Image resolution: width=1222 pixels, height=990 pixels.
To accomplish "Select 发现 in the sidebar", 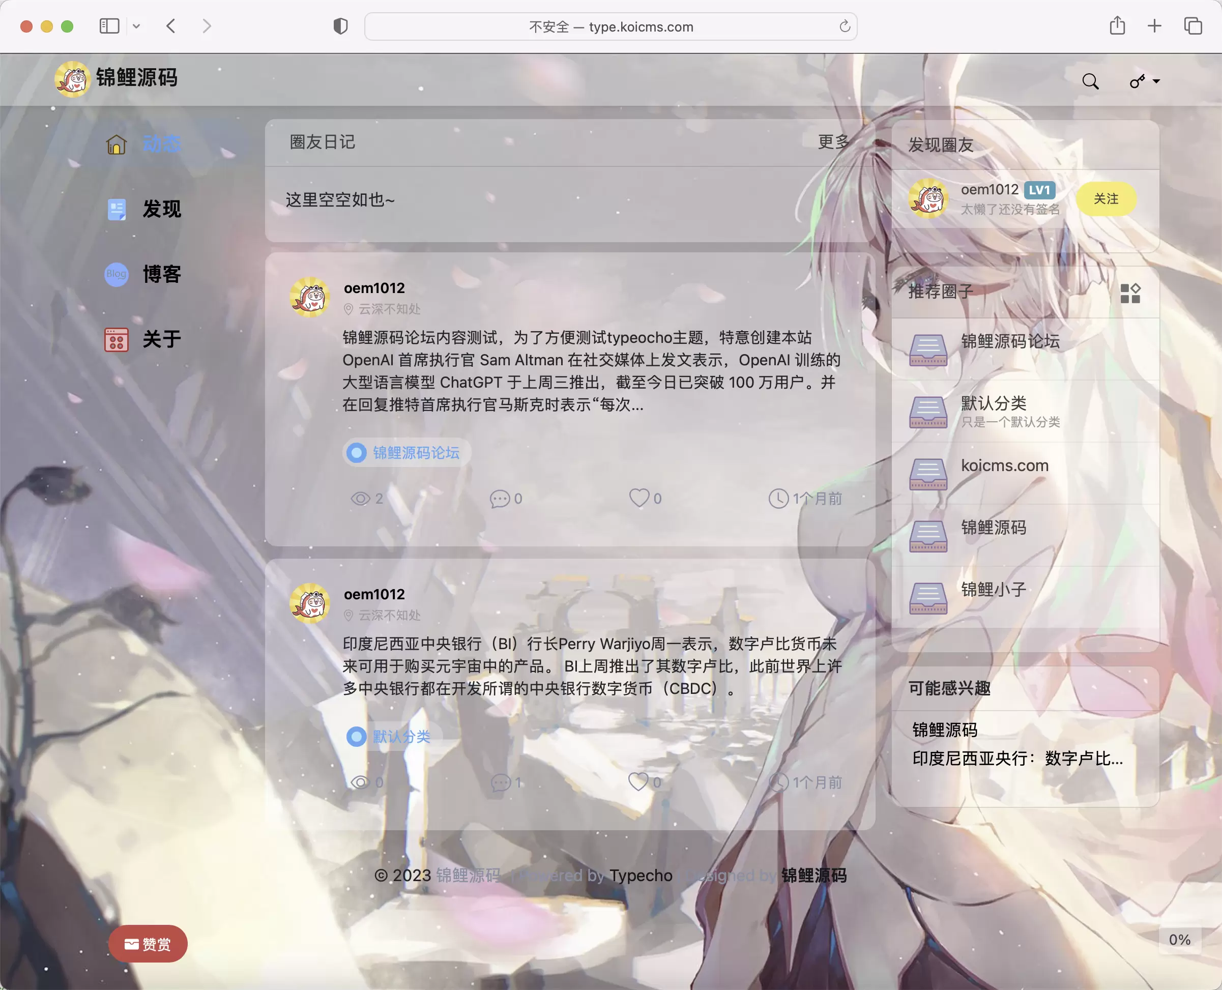I will coord(161,209).
